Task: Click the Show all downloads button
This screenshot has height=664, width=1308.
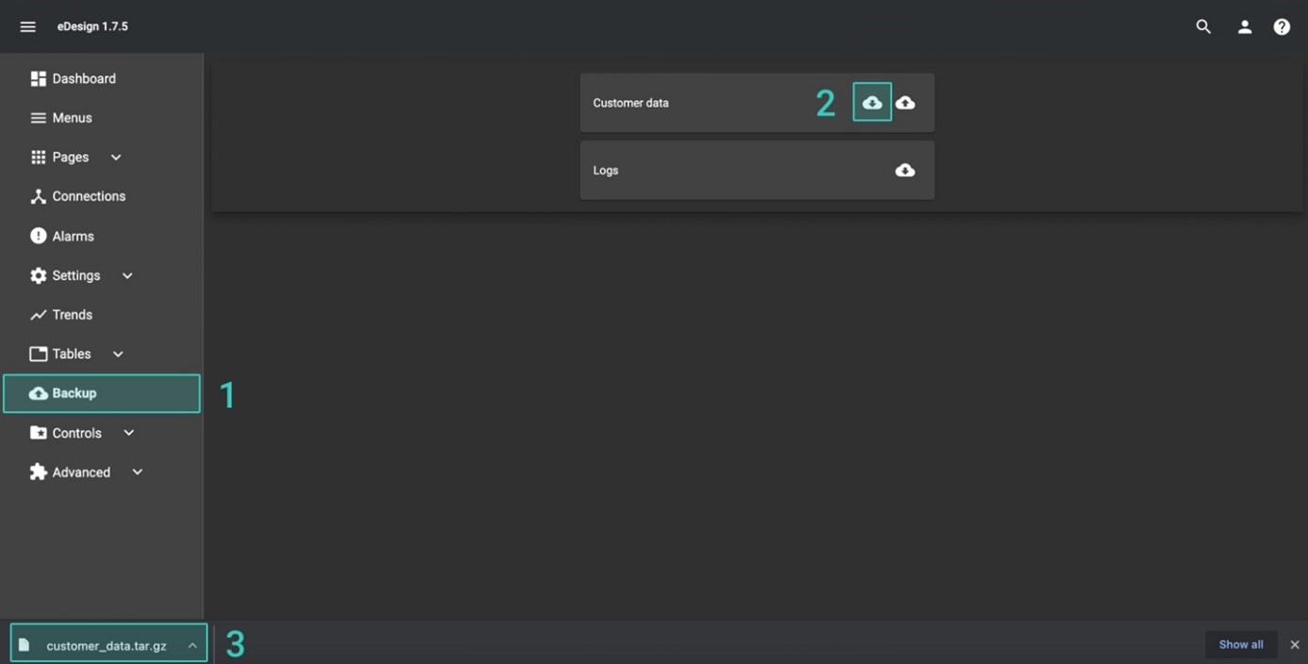Action: 1240,644
